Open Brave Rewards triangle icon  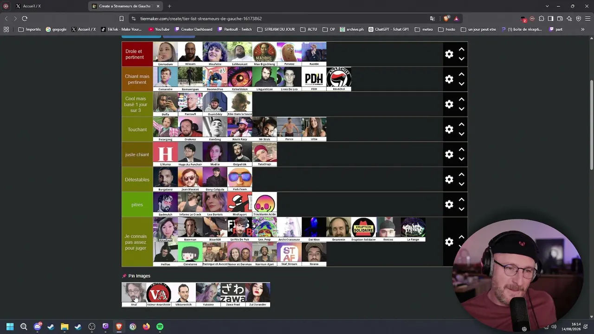tap(457, 19)
